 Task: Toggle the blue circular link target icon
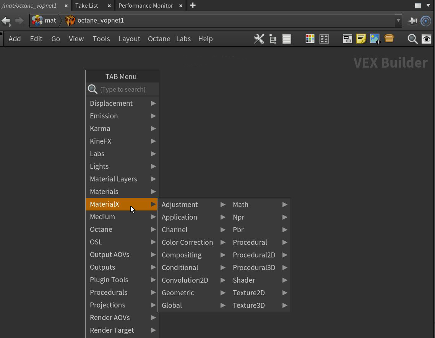426,21
